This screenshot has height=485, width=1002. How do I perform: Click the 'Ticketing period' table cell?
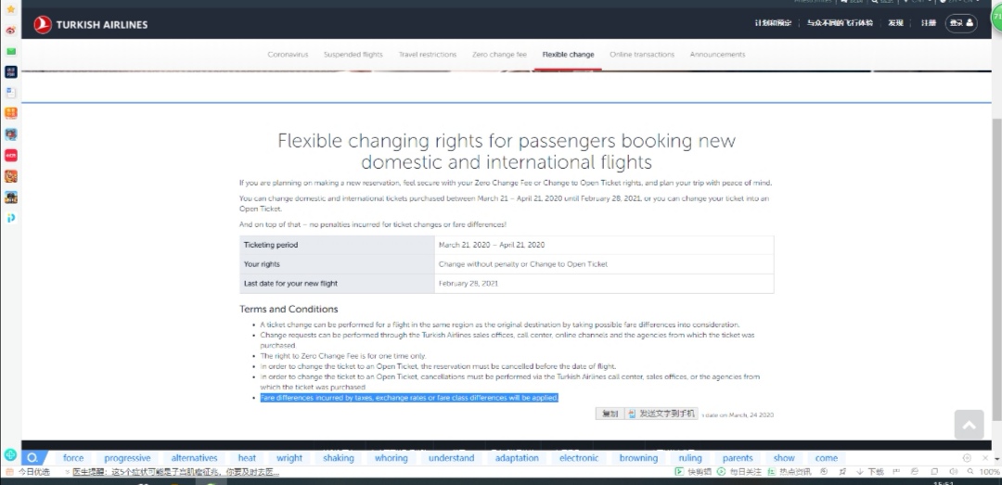[337, 246]
